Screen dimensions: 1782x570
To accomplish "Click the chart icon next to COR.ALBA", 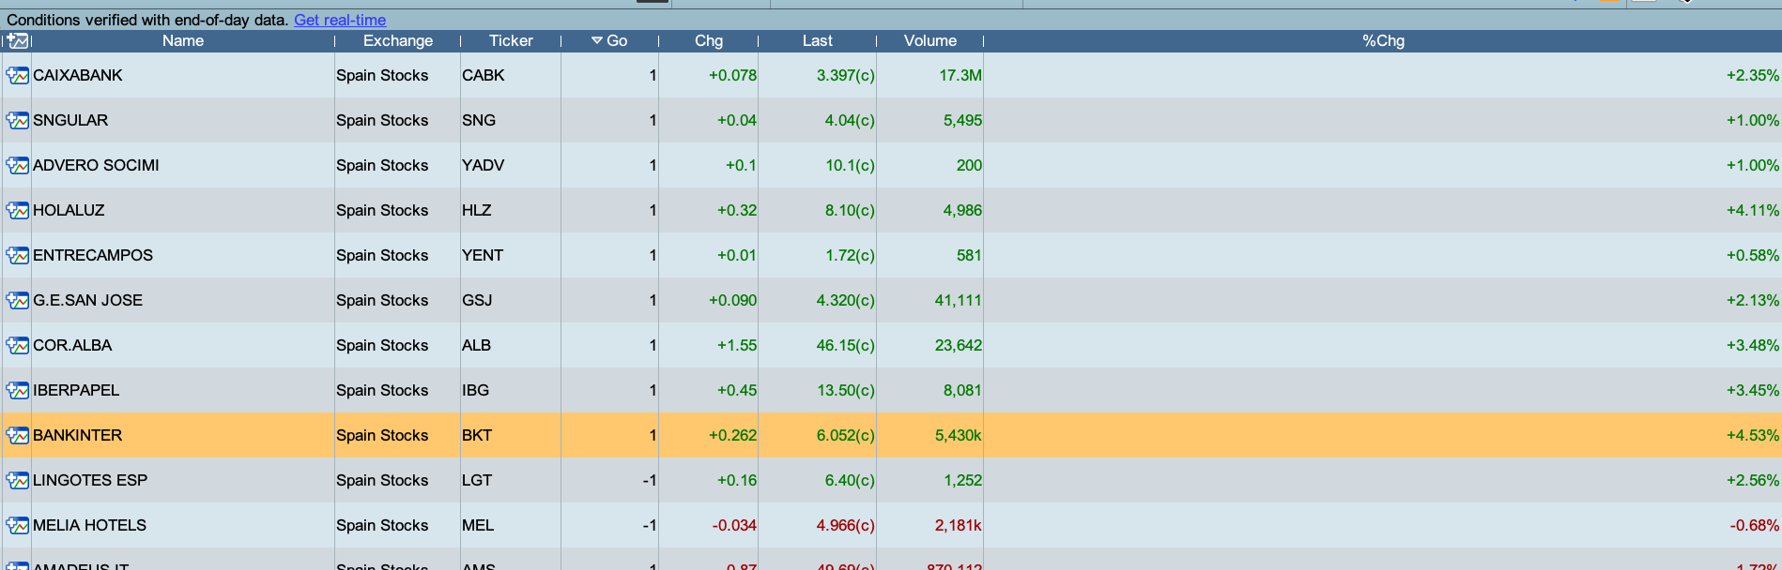I will tap(17, 345).
